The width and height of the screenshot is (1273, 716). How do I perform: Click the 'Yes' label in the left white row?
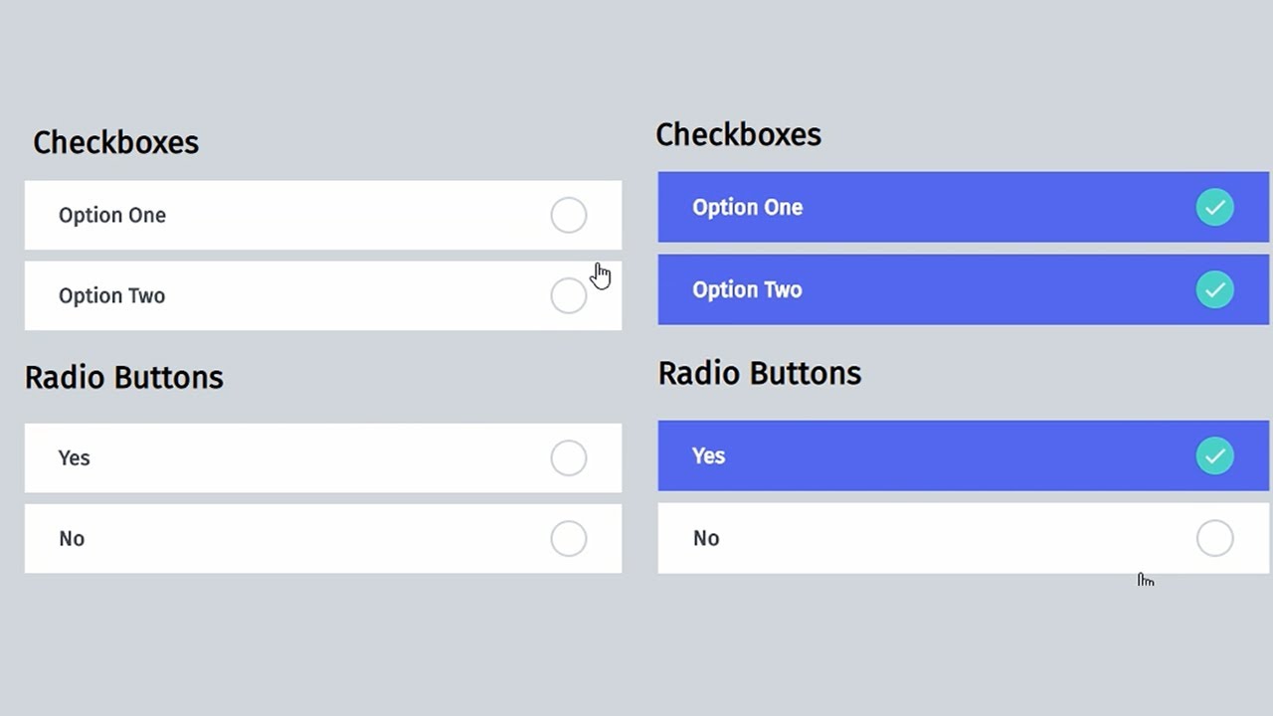[x=75, y=457]
